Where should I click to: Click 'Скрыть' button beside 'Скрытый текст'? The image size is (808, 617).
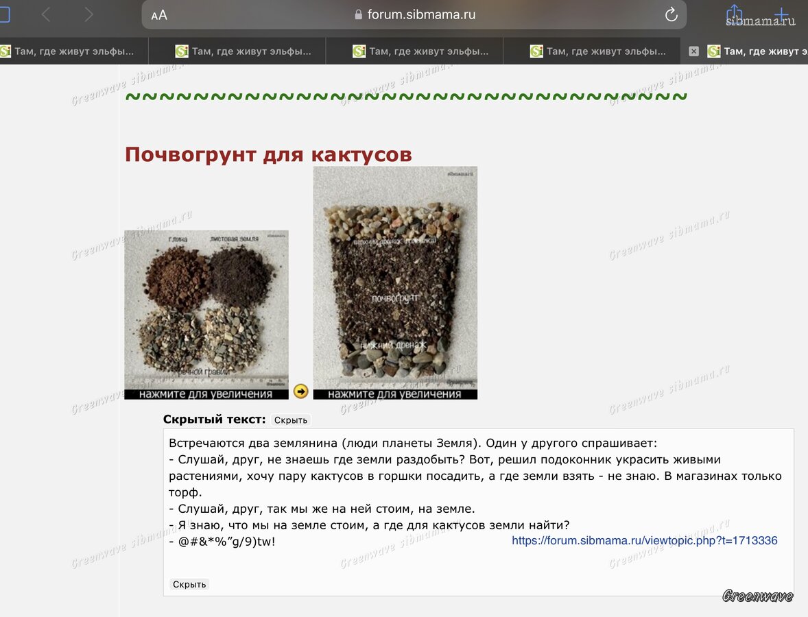(291, 420)
